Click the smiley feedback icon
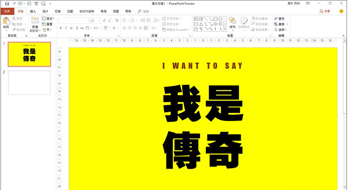The height and width of the screenshot is (190, 348). point(342,11)
